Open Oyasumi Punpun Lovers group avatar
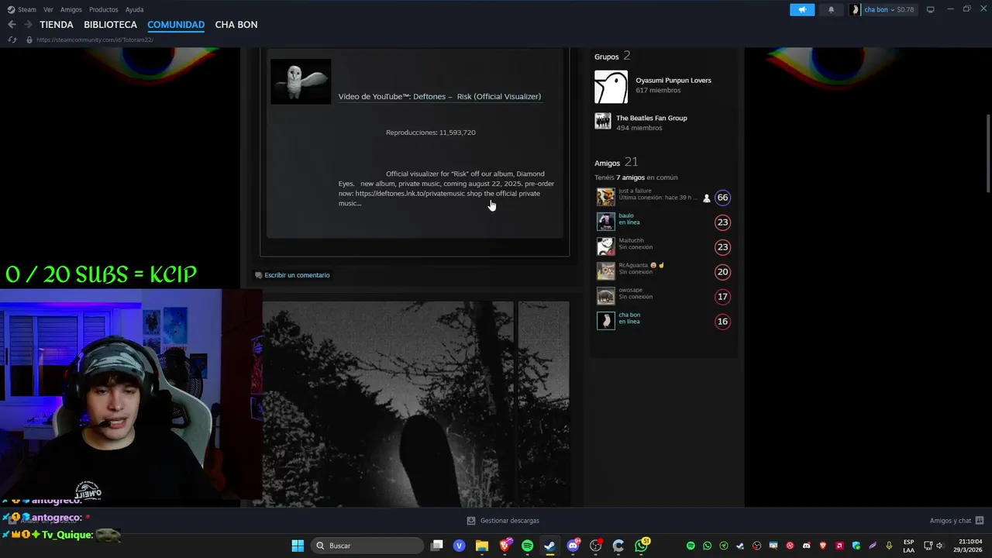The image size is (992, 558). tap(611, 87)
